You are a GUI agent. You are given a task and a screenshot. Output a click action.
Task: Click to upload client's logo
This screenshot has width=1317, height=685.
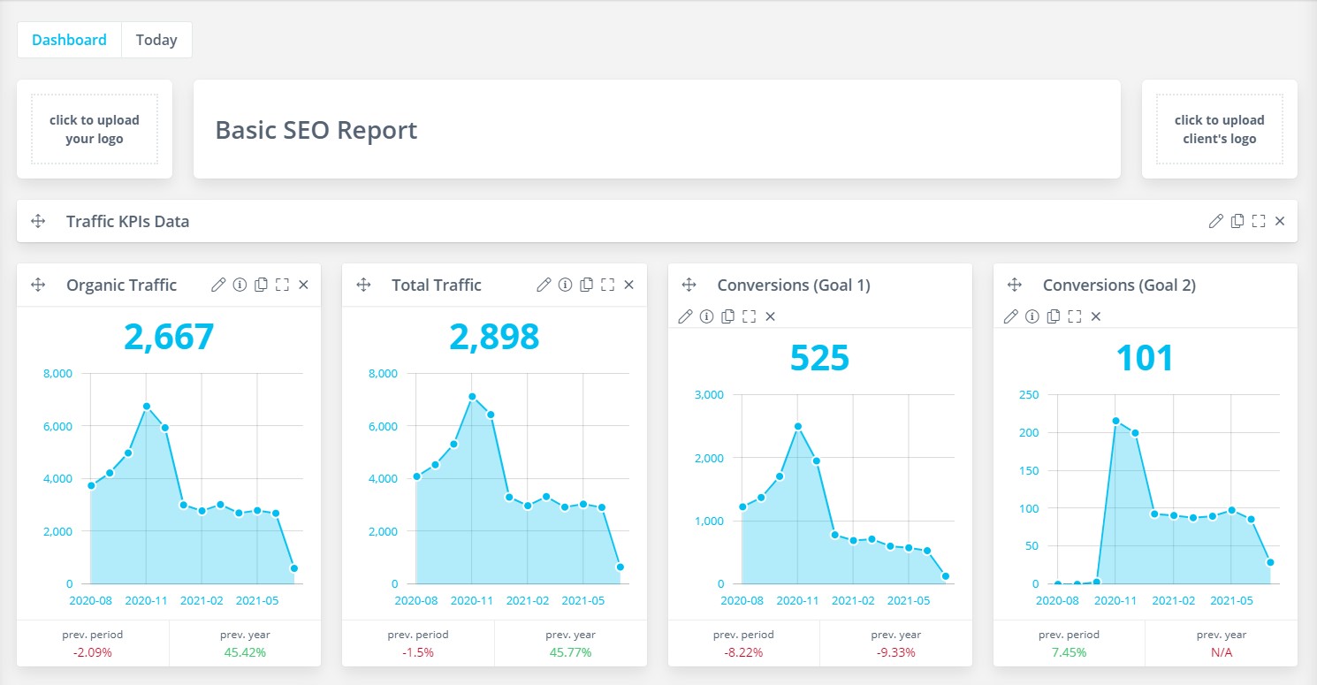[x=1220, y=129]
